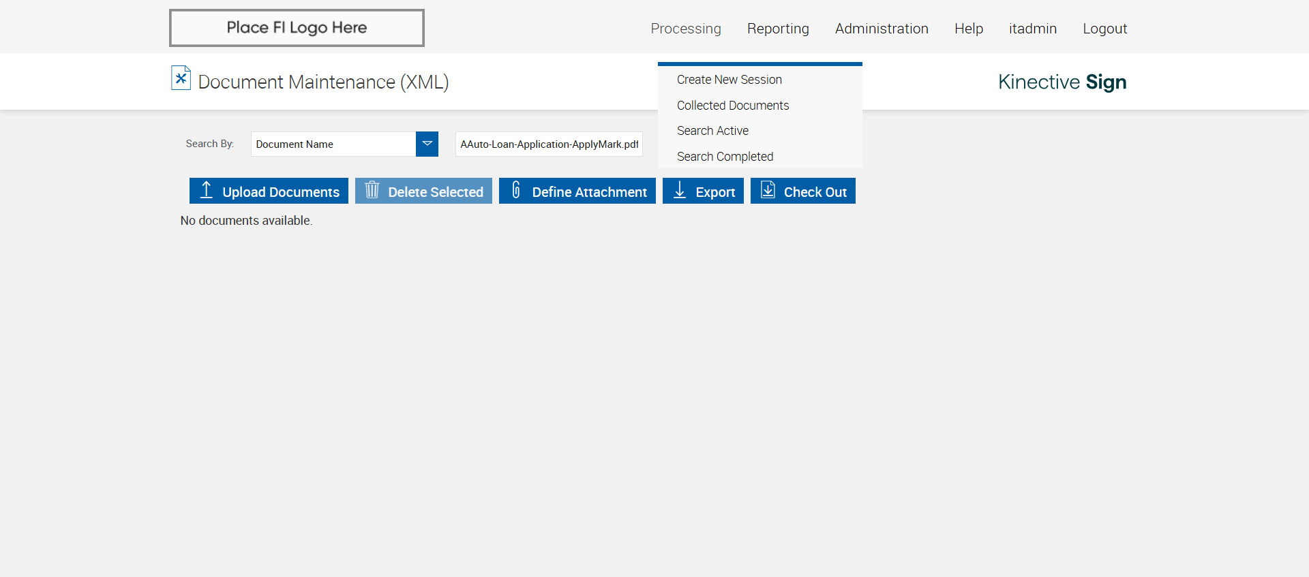1309x577 pixels.
Task: Click the "Search By:" label
Action: (x=210, y=144)
